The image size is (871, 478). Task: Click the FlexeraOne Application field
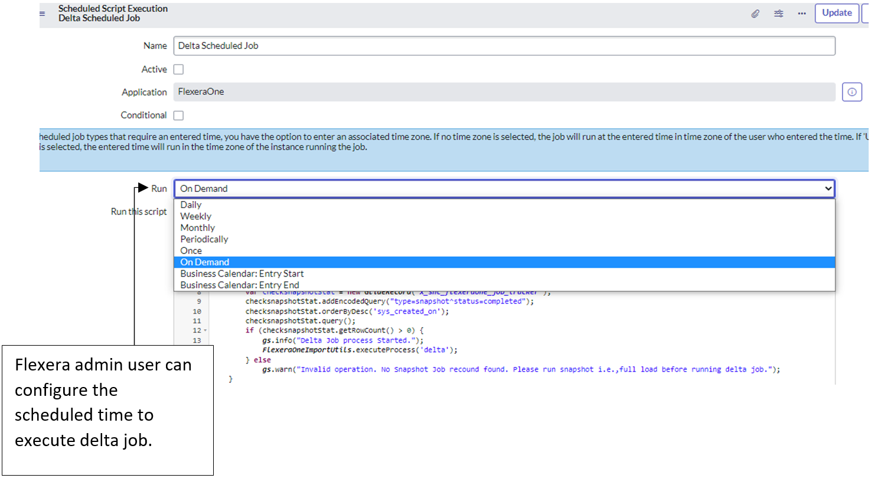click(x=504, y=92)
